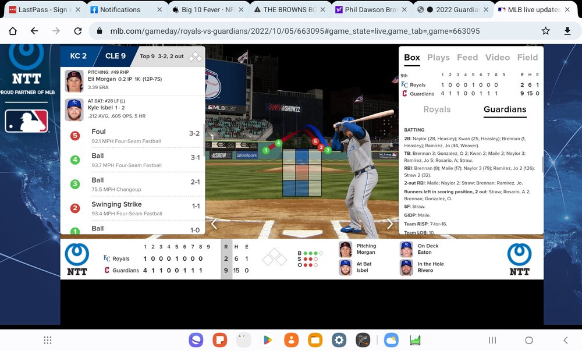This screenshot has width=582, height=351.
Task: Open the 2022 Guardians browser tab
Action: coord(452,10)
